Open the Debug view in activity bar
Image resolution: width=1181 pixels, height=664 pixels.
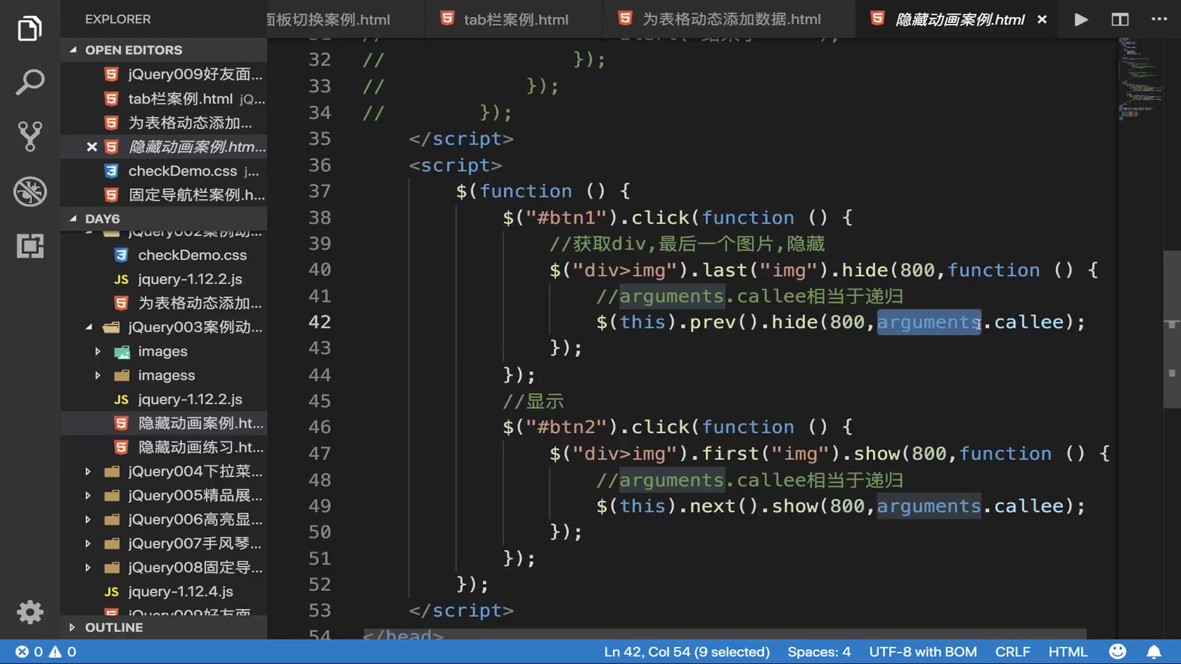(30, 191)
